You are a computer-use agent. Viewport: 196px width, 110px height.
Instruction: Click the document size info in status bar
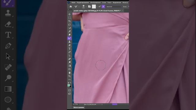point(90,105)
